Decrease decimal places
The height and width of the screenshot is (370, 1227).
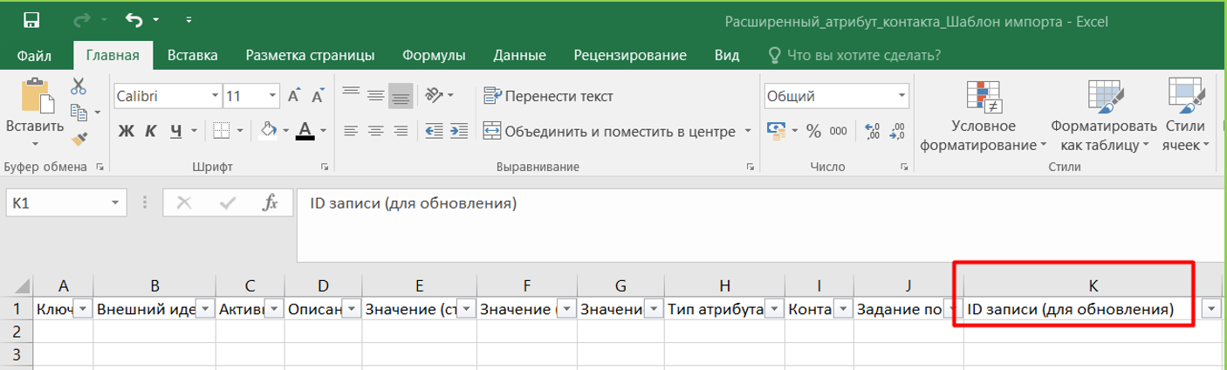(x=896, y=132)
